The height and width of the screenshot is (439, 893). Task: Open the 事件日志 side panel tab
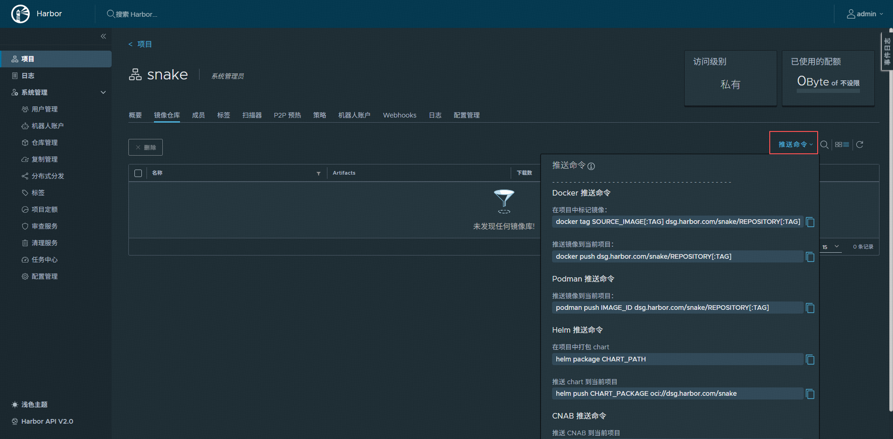[x=887, y=51]
